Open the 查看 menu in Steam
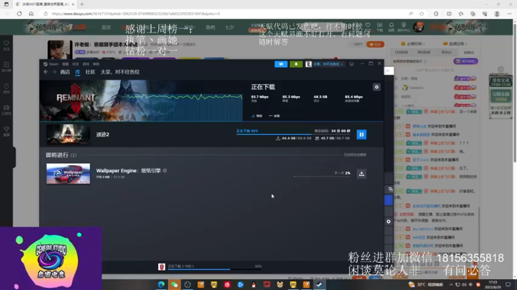 (65, 64)
